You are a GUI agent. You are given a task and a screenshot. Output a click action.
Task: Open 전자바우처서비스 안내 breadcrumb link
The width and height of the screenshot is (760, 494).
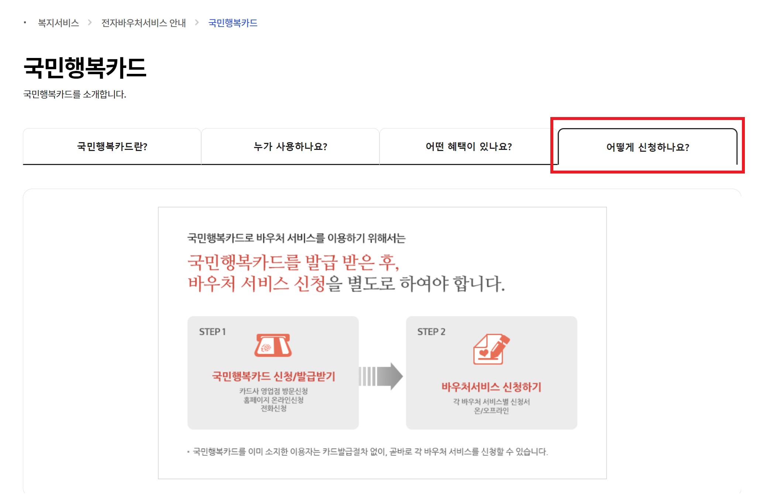143,23
